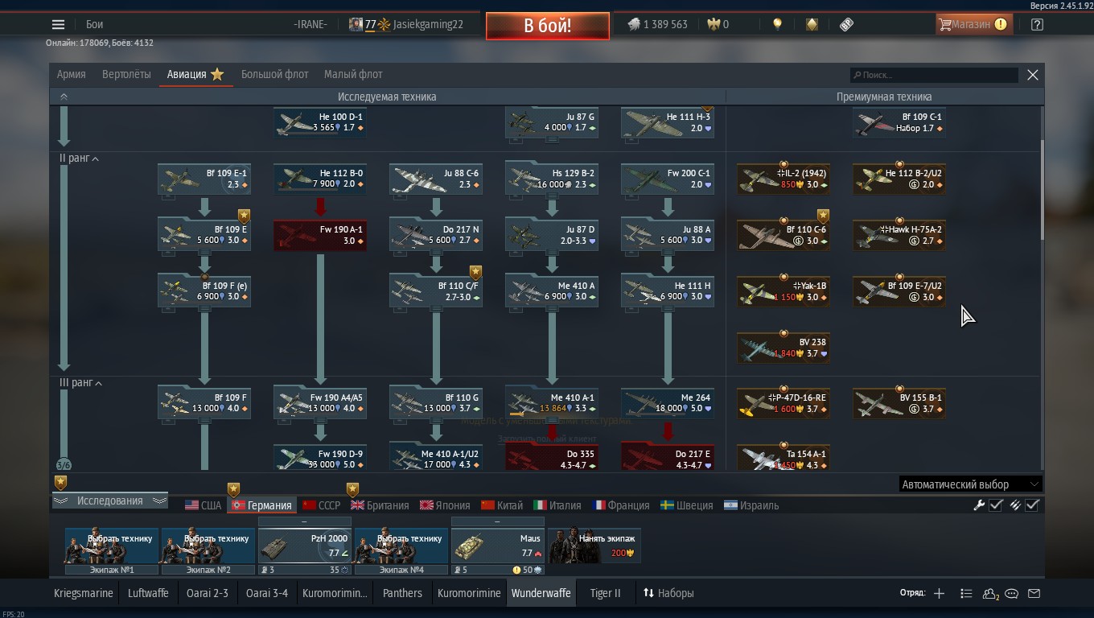This screenshot has width=1094, height=618.
Task: Open the Автоматический выбор dropdown
Action: click(970, 484)
